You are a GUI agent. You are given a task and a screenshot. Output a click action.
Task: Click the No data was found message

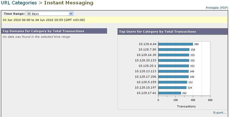[x=36, y=37]
